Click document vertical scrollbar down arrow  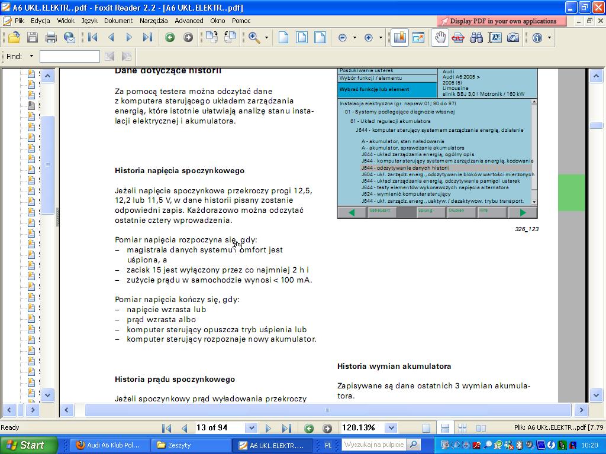tap(596, 395)
